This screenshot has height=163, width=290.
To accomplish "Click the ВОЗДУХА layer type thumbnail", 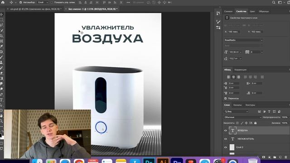I will (x=232, y=130).
